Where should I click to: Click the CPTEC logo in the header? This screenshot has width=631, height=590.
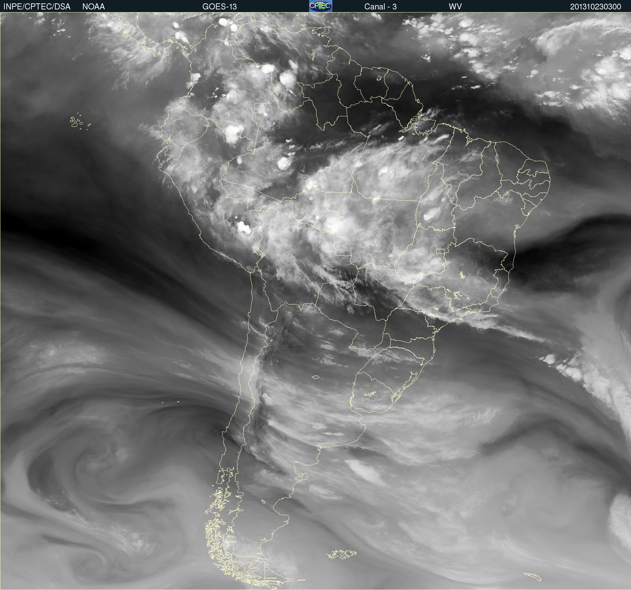click(321, 6)
